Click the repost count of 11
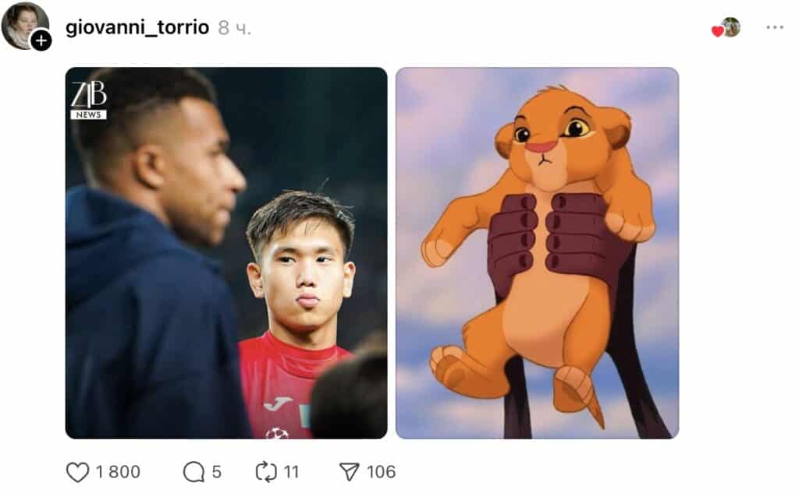The image size is (799, 493). [x=291, y=472]
